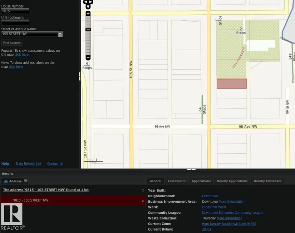Pan the map down with arrow
The image size is (295, 233).
point(88,7)
